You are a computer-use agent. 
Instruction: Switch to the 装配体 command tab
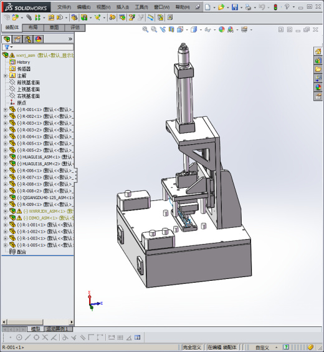[12, 27]
